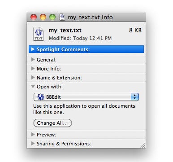Viewport: 173px width, 162px height.
Task: Expand the Name & Extension section
Action: [x=33, y=78]
